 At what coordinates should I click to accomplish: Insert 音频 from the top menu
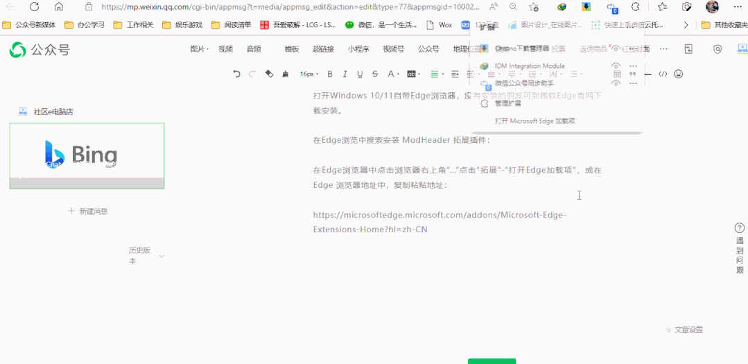tap(254, 49)
